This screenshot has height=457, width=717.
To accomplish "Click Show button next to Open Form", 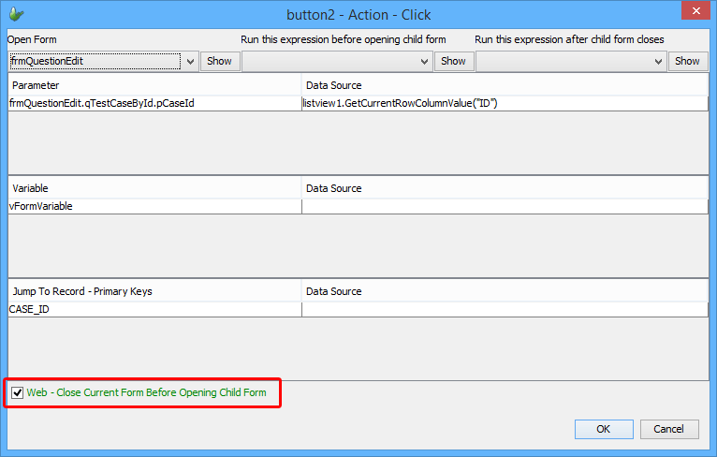I will 219,61.
